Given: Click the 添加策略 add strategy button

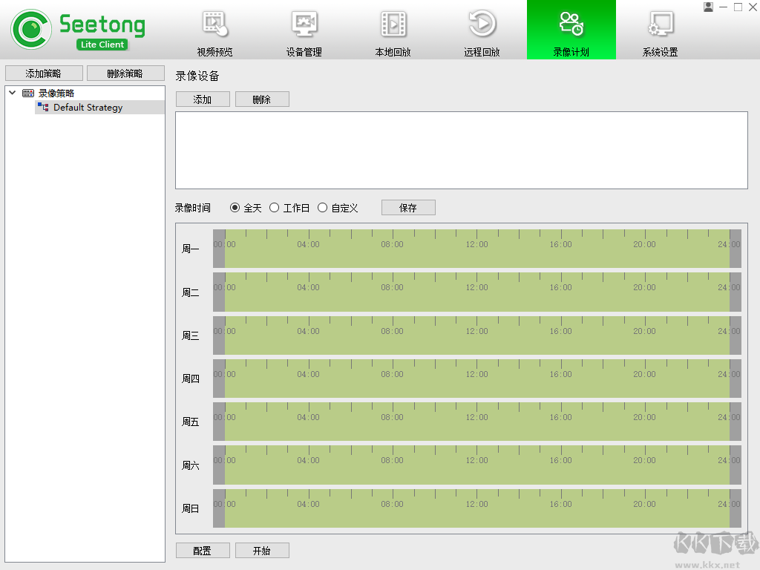Looking at the screenshot, I should pos(45,73).
